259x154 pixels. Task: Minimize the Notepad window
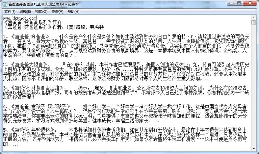click(231, 3)
